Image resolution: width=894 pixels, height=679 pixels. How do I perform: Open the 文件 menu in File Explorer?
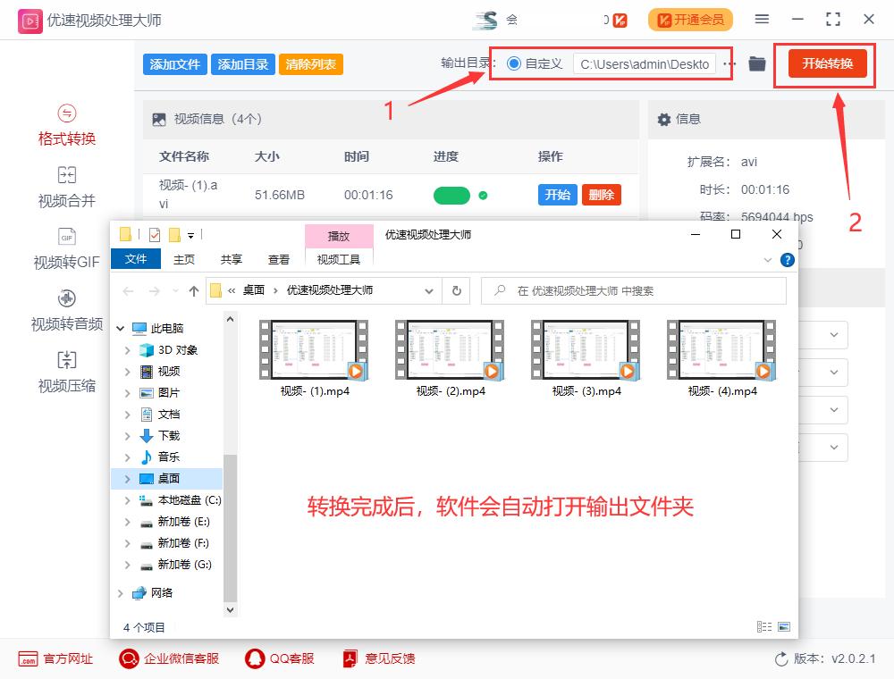(x=136, y=258)
